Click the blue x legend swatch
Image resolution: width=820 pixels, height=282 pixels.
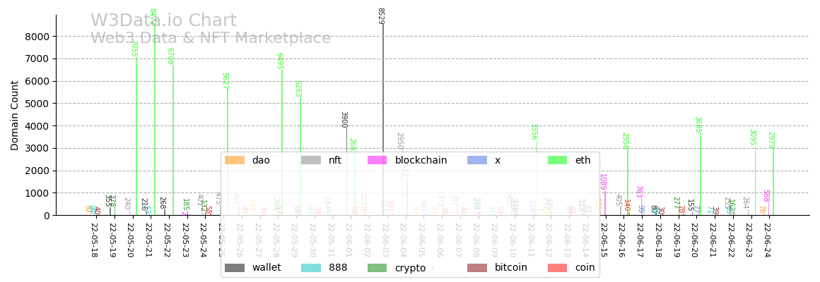(x=476, y=160)
